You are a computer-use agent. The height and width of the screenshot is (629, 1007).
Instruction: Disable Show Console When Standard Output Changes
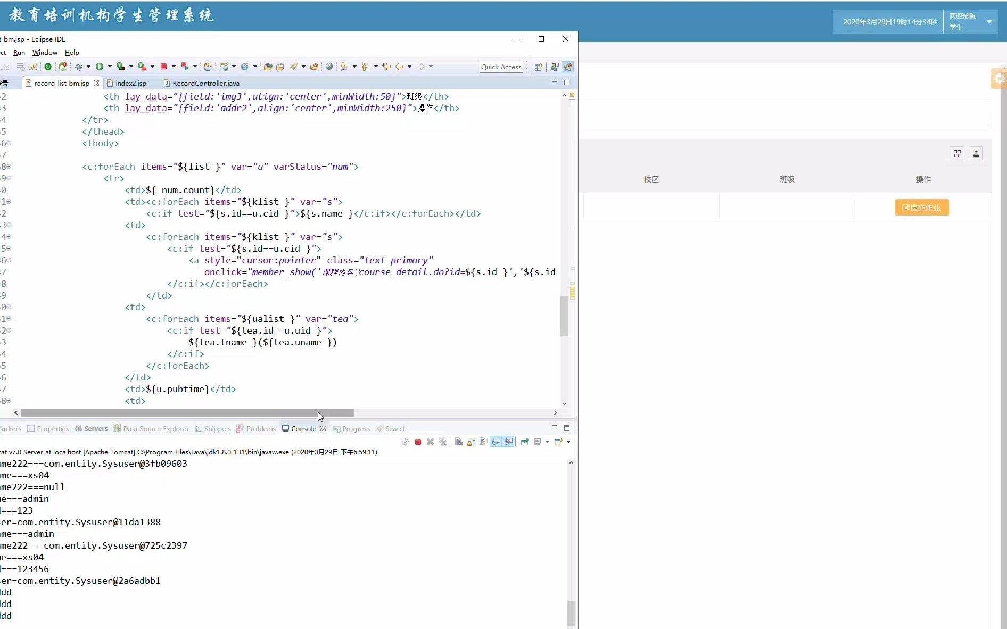coord(495,442)
